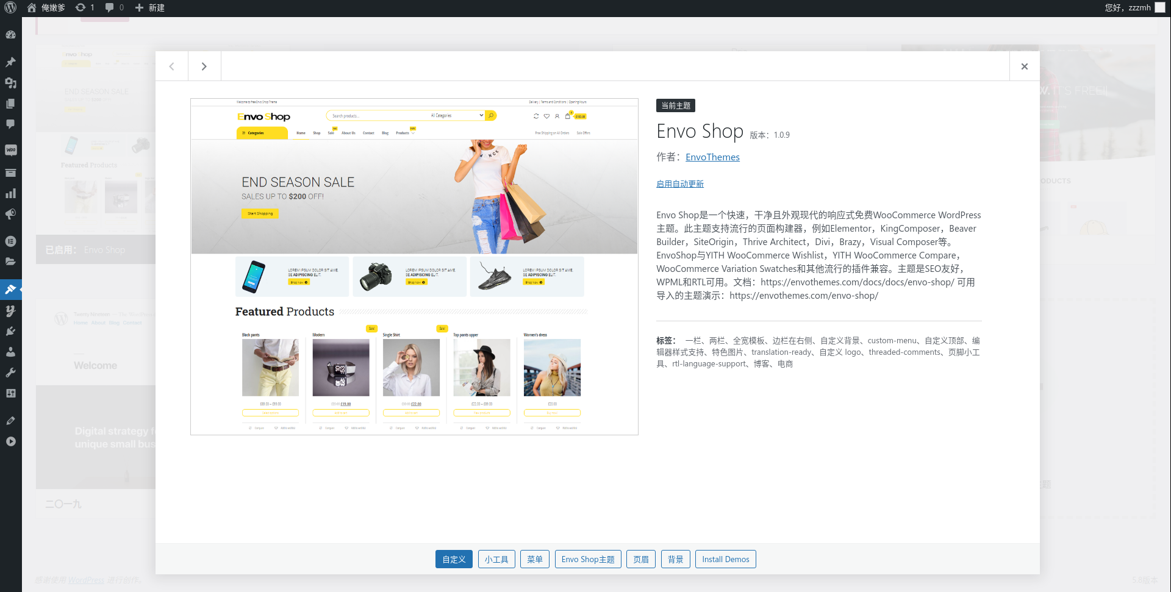Open Products archive box sidebar icon

(x=10, y=173)
